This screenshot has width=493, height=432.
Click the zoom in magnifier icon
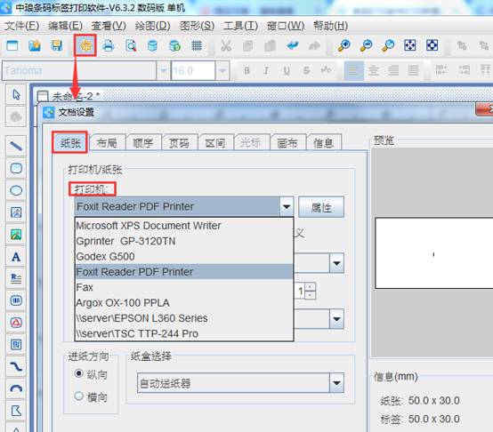coord(344,46)
